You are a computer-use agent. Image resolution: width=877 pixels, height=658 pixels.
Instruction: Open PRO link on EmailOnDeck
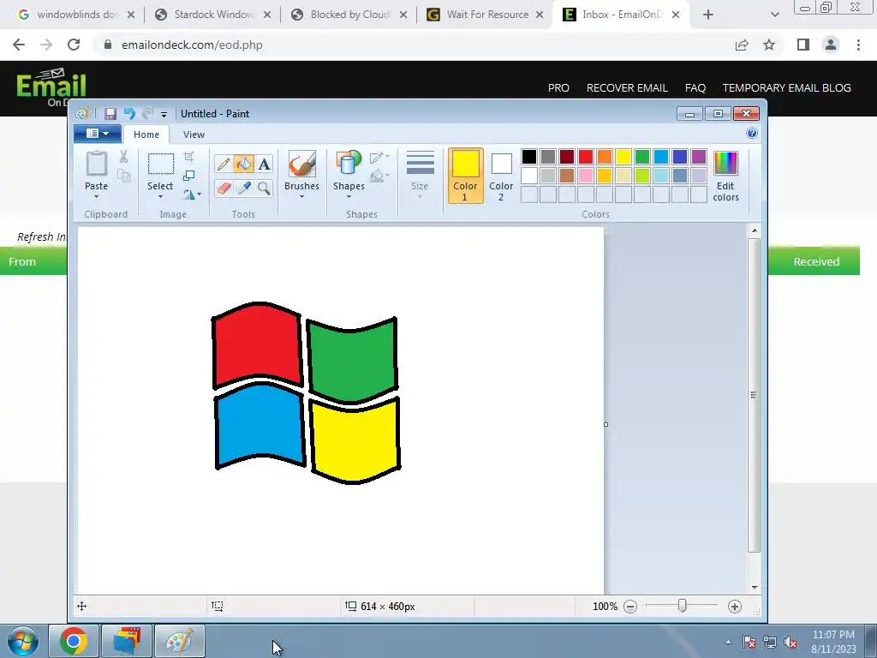tap(558, 88)
